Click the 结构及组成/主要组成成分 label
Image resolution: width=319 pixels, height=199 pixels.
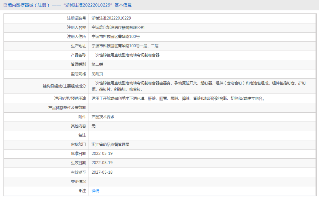pos(64,86)
